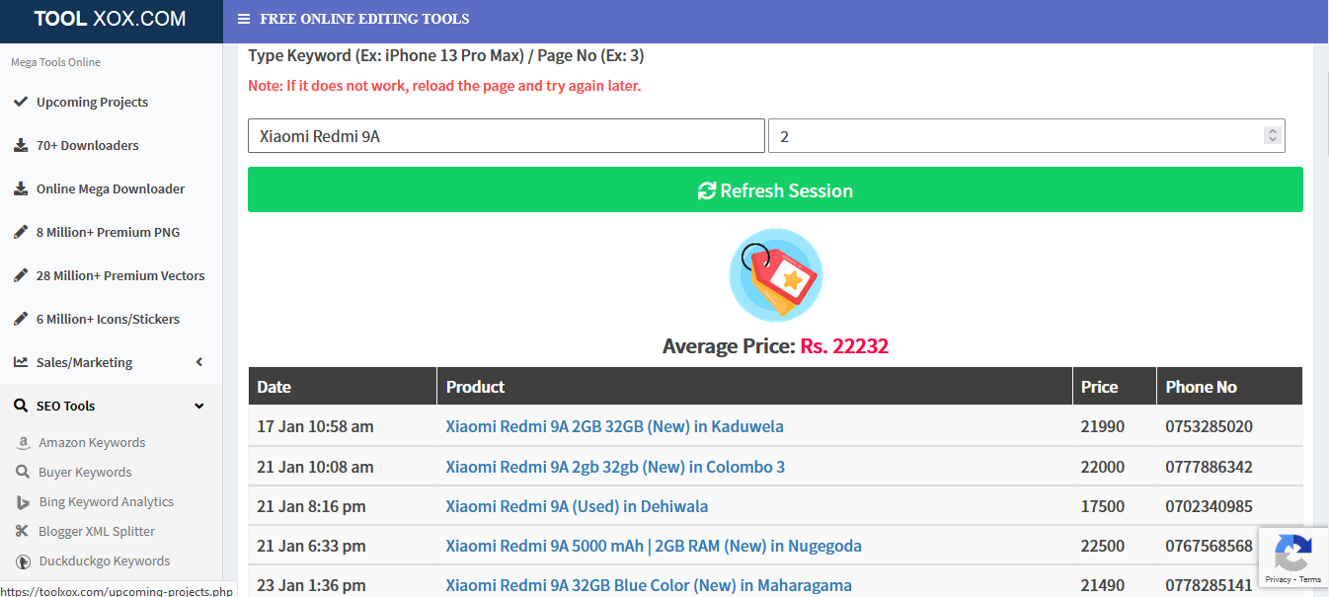This screenshot has height=597, width=1329.
Task: Click the page number stepper arrows
Action: click(1273, 136)
